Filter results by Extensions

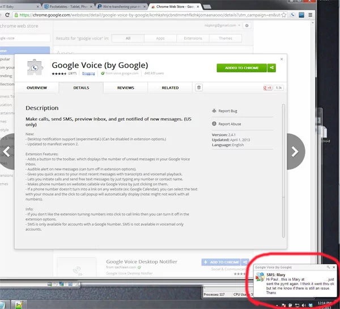(193, 38)
